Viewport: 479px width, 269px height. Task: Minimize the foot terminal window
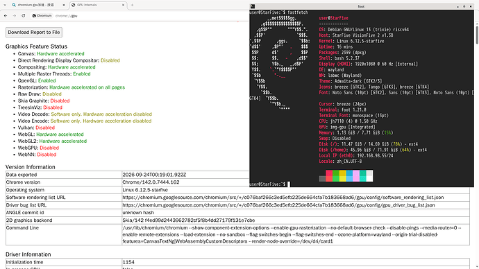[457, 6]
